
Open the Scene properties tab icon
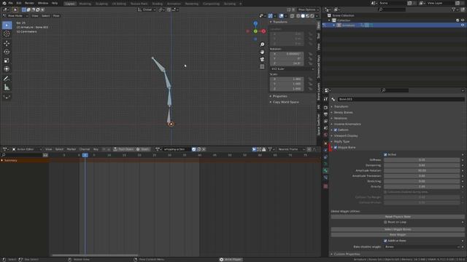point(325,128)
